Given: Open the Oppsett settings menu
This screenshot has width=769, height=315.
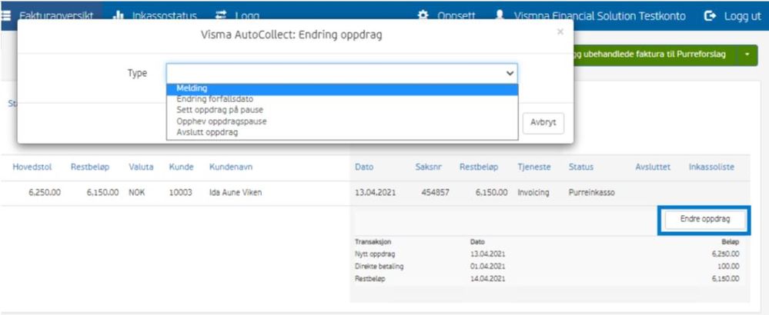Looking at the screenshot, I should click(456, 15).
